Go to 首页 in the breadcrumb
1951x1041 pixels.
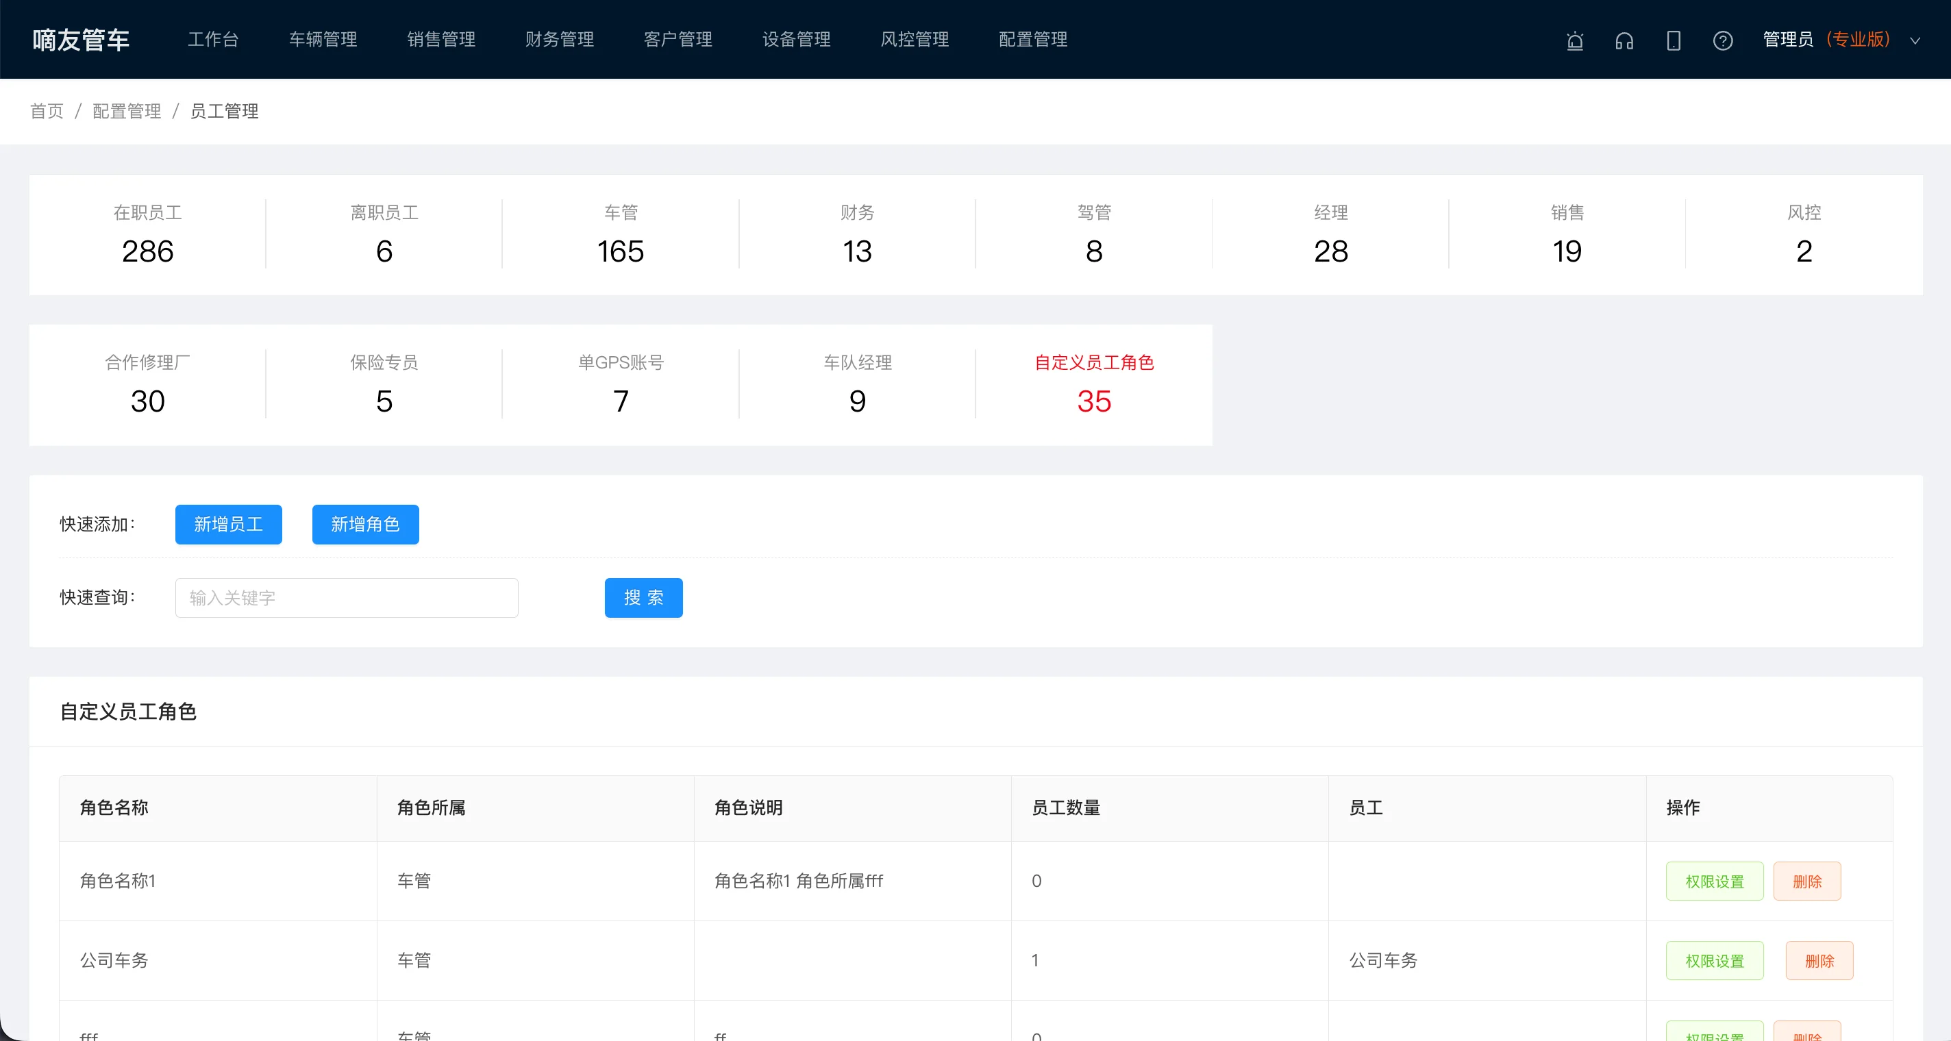pyautogui.click(x=47, y=112)
